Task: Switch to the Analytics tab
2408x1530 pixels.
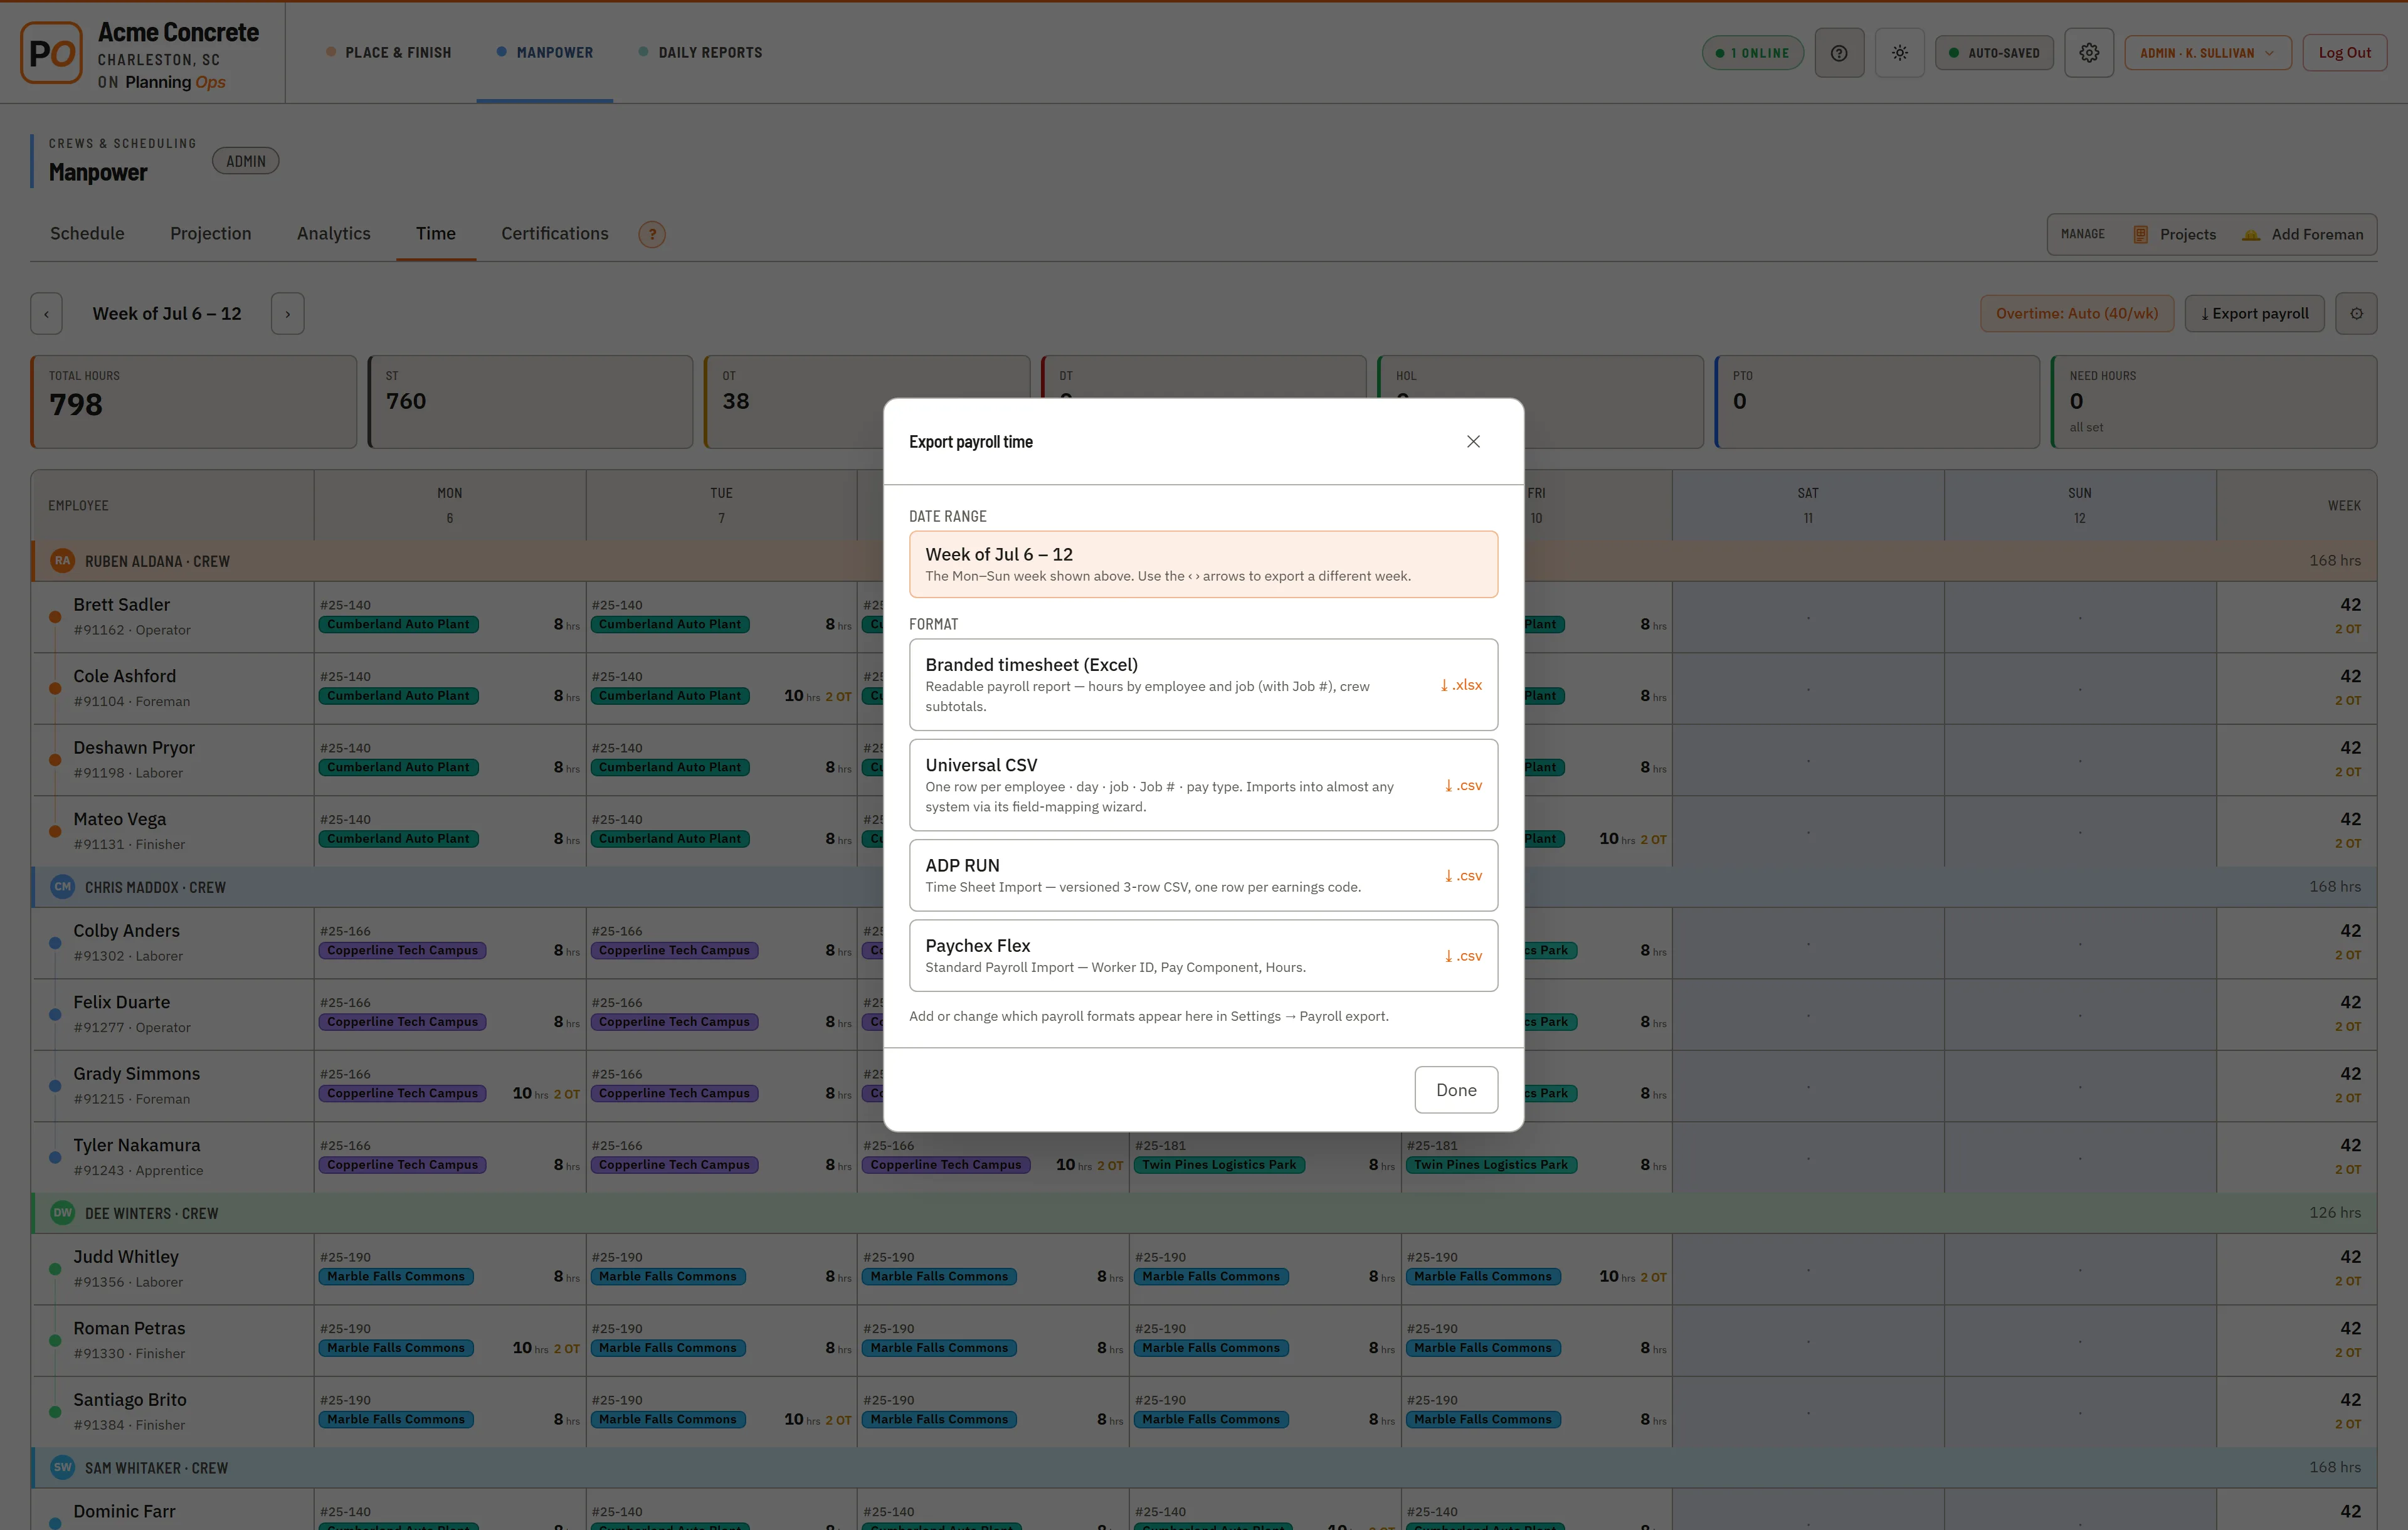Action: (333, 233)
